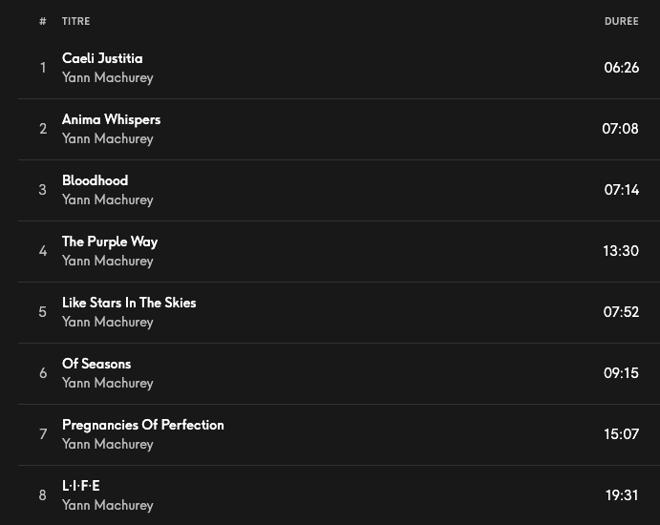The image size is (660, 525).
Task: Select the Of Seasons track
Action: [x=96, y=364]
